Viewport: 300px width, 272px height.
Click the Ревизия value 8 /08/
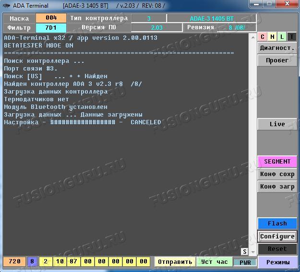click(237, 27)
